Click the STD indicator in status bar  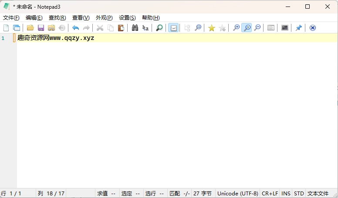pos(299,193)
